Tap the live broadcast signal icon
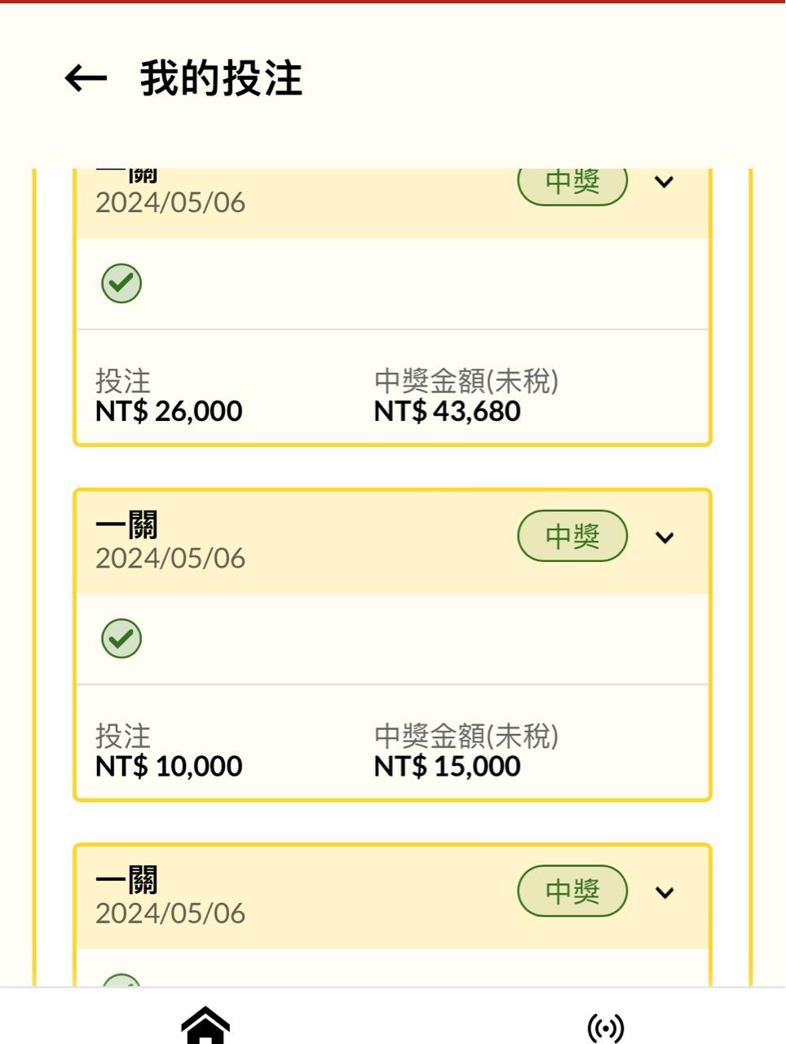This screenshot has height=1044, width=786. click(x=605, y=1028)
